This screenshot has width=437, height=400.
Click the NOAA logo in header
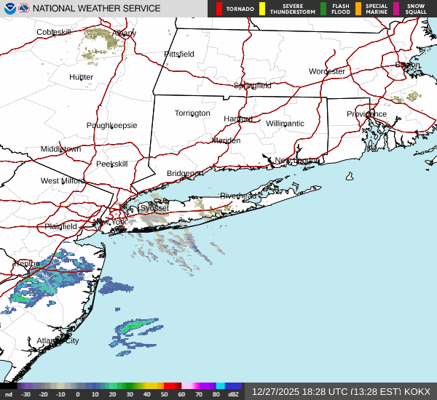click(9, 9)
